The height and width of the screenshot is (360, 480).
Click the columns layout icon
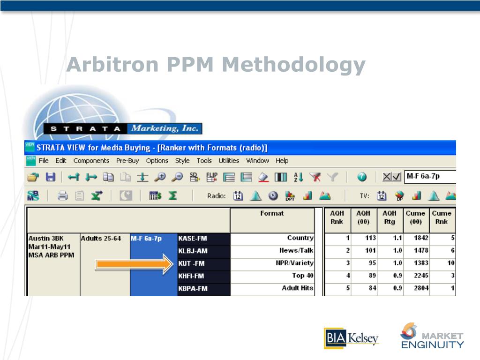(x=281, y=177)
